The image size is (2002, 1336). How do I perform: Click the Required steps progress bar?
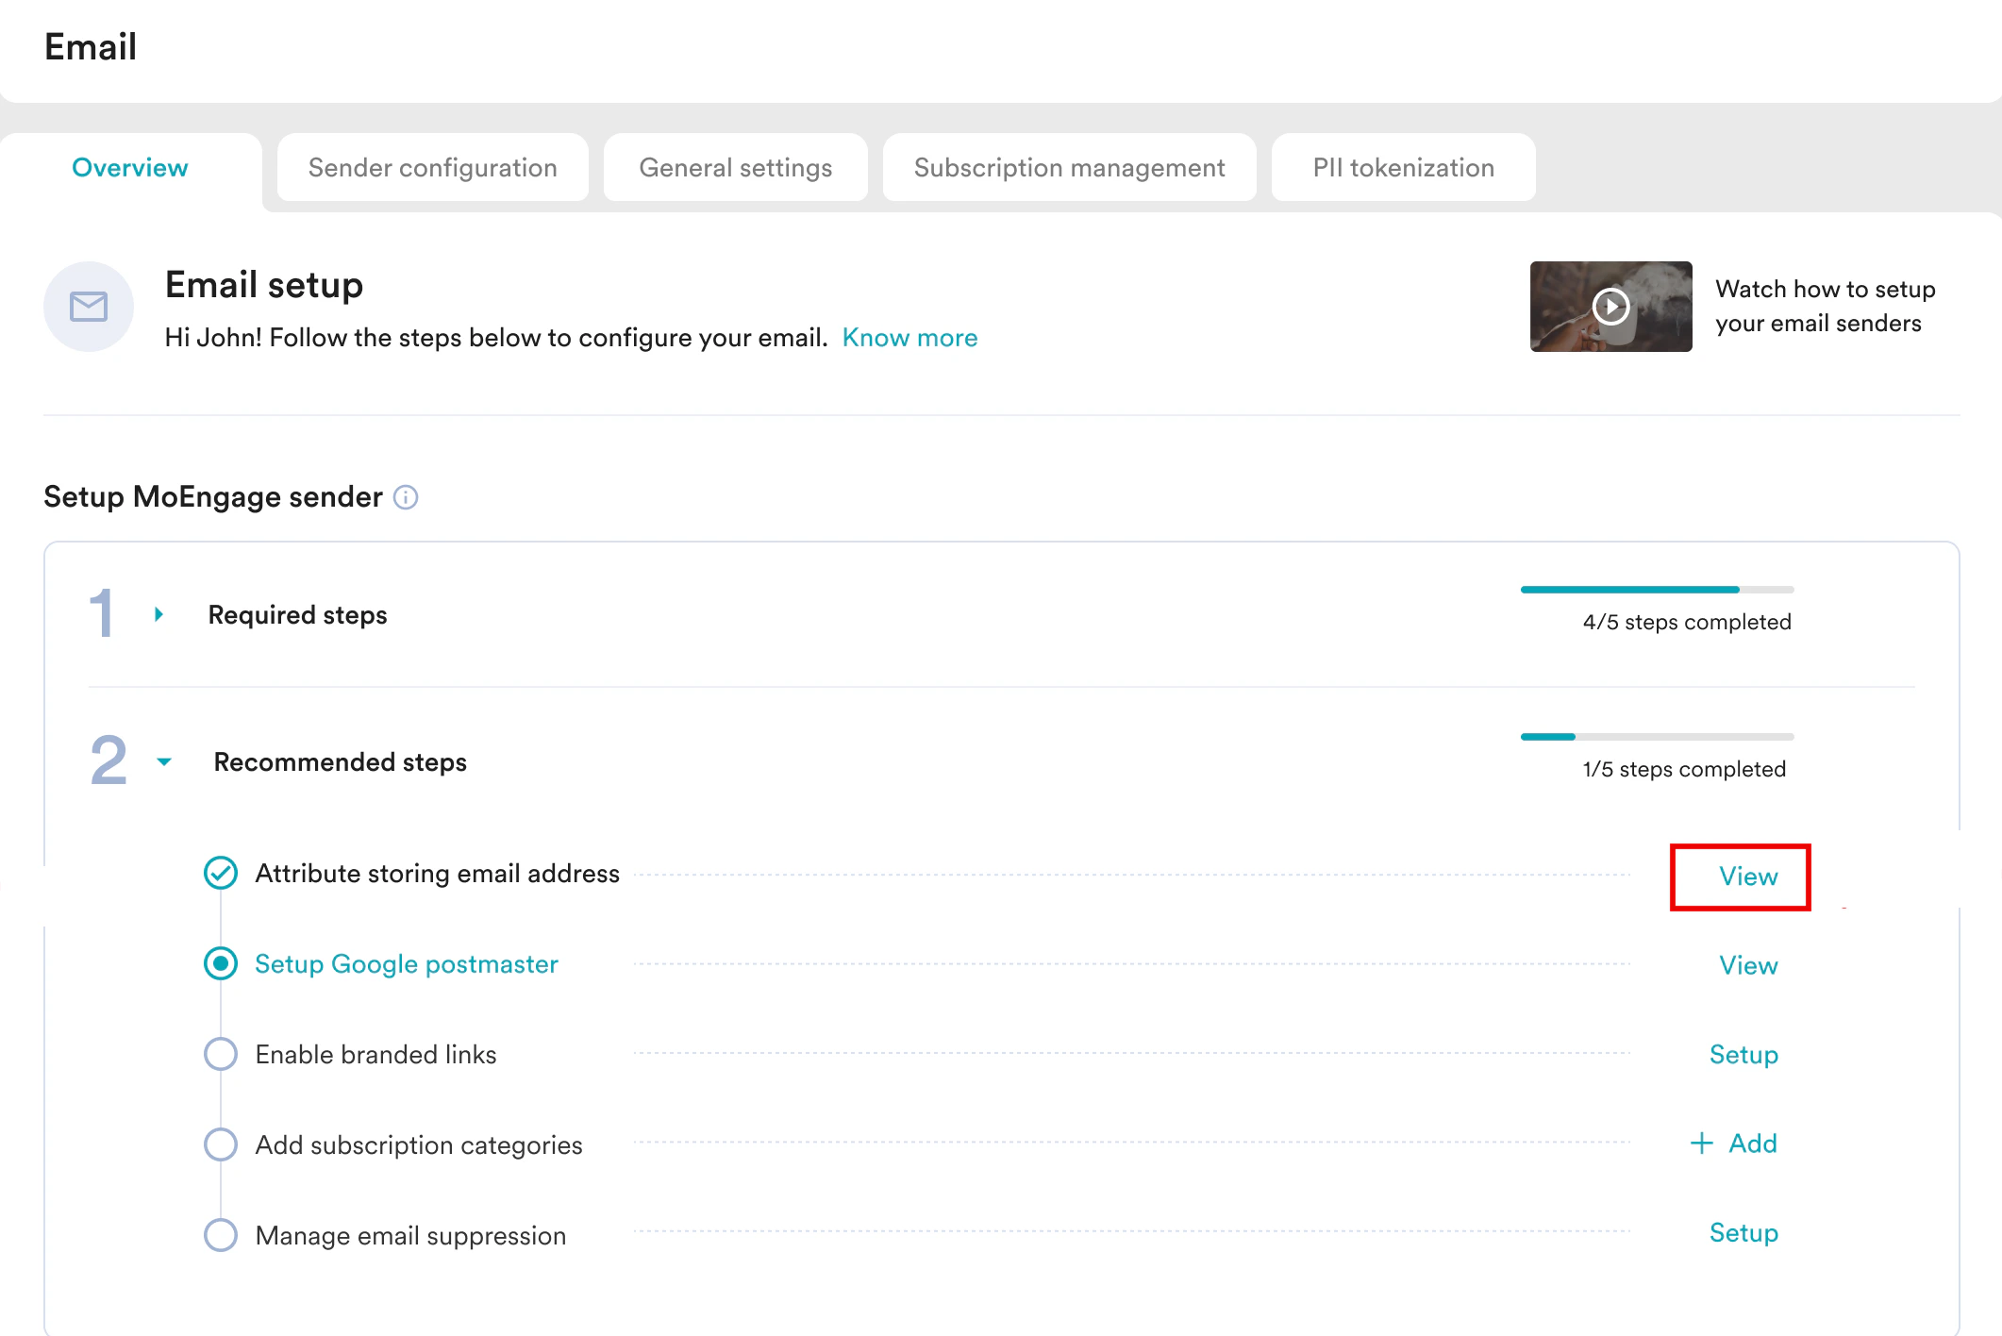(x=1657, y=590)
